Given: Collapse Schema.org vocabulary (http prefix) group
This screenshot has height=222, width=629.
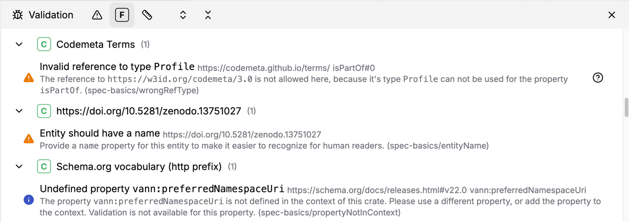Looking at the screenshot, I should point(19,166).
